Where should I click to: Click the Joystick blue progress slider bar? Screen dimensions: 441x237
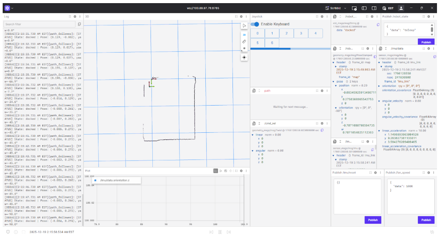click(270, 49)
